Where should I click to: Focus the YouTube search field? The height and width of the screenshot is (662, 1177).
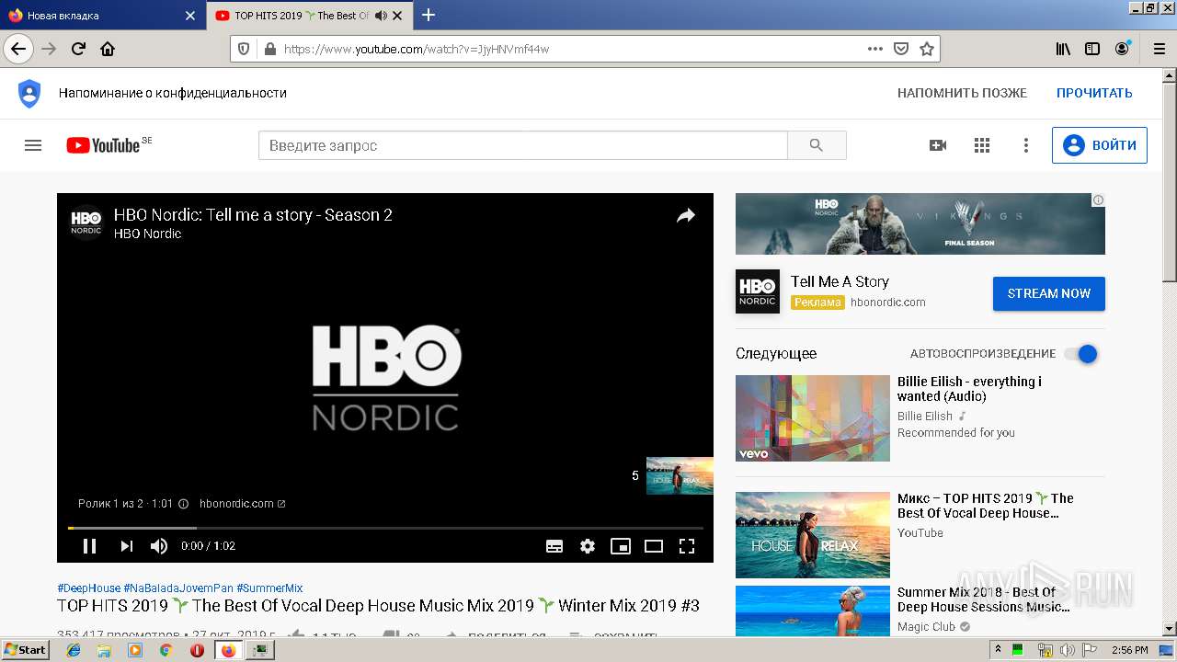tap(522, 145)
